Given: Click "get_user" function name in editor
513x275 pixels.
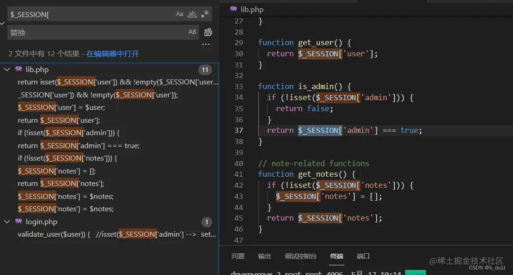Looking at the screenshot, I should 315,43.
